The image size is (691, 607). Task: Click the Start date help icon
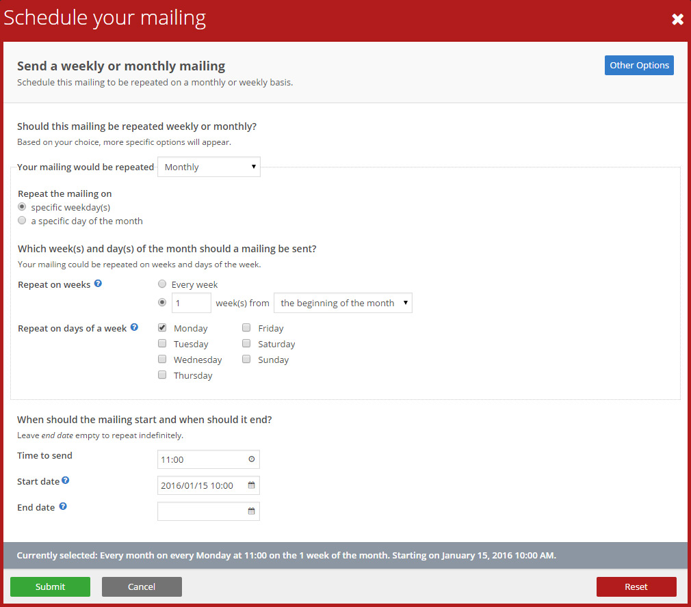(x=66, y=481)
